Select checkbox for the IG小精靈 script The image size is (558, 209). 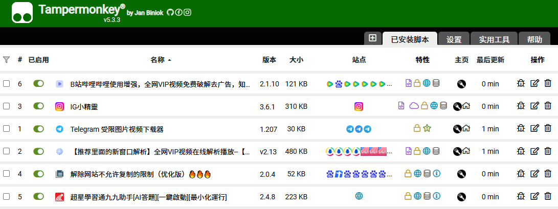[x=6, y=106]
